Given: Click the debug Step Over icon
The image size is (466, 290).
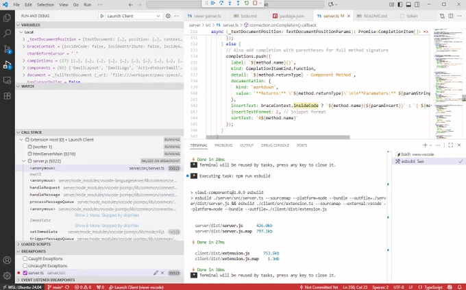Looking at the screenshot, I should click(x=221, y=3).
